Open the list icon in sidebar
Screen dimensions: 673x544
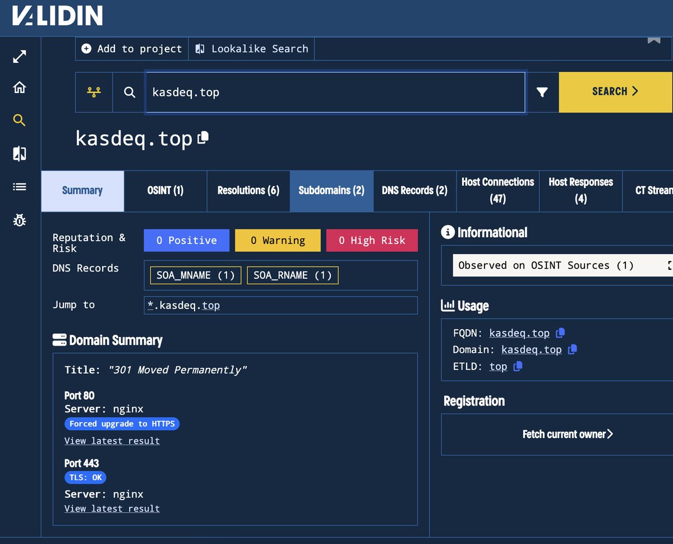(x=20, y=187)
